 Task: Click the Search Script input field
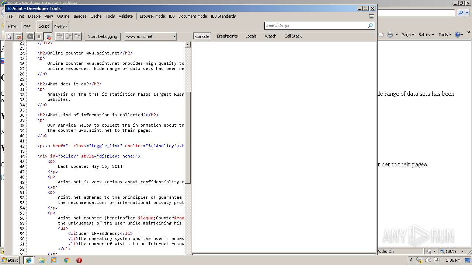pyautogui.click(x=316, y=25)
